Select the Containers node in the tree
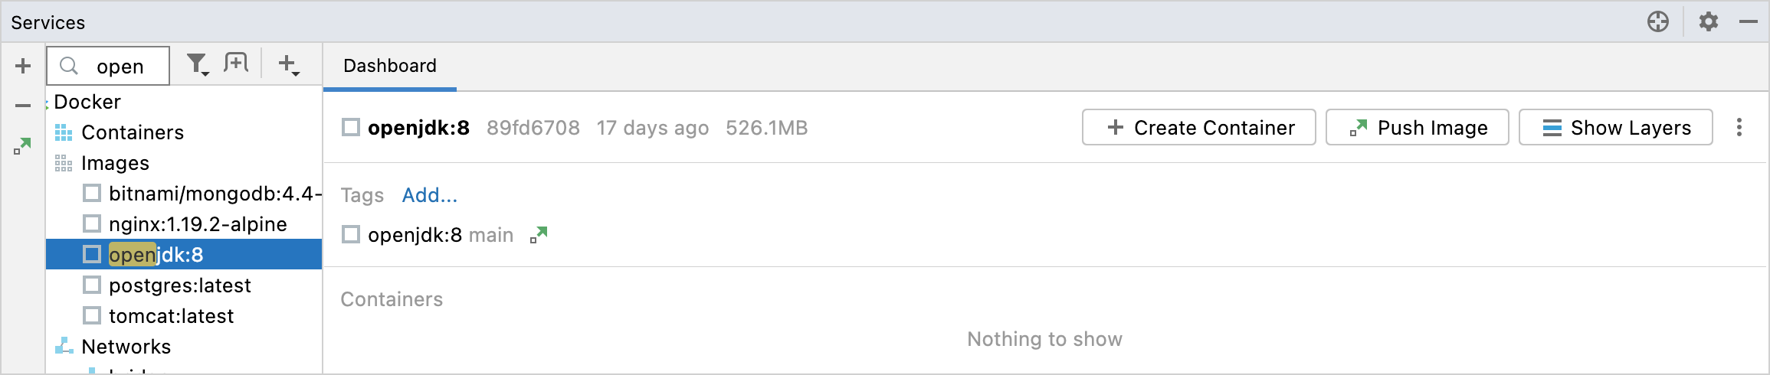The width and height of the screenshot is (1770, 375). (x=132, y=132)
